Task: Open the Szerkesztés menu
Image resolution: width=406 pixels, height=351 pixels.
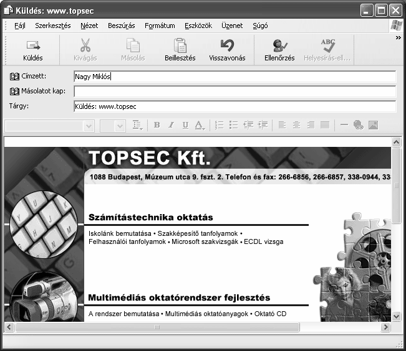Action: click(53, 26)
